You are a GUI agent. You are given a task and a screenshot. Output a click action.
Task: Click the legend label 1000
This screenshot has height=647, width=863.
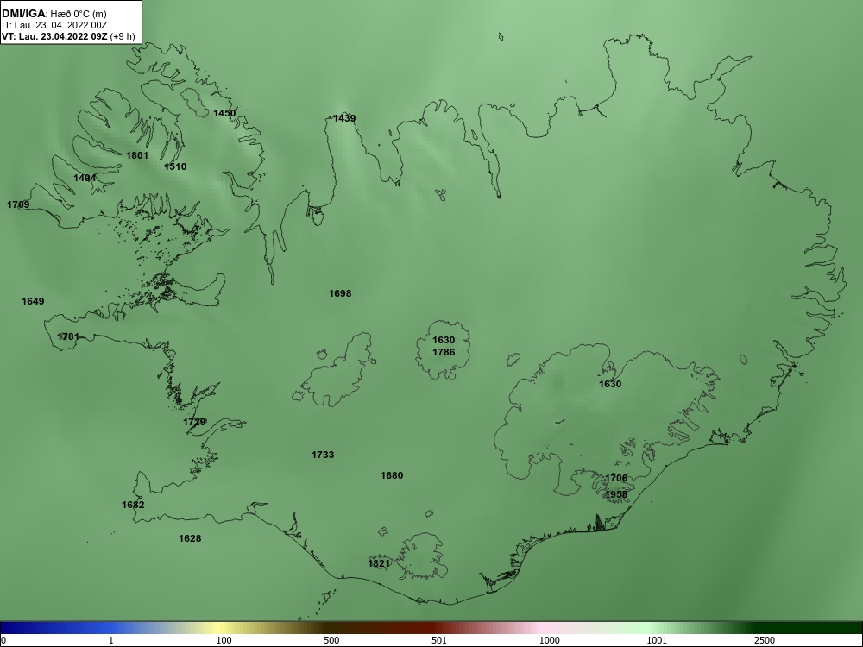[x=549, y=640]
